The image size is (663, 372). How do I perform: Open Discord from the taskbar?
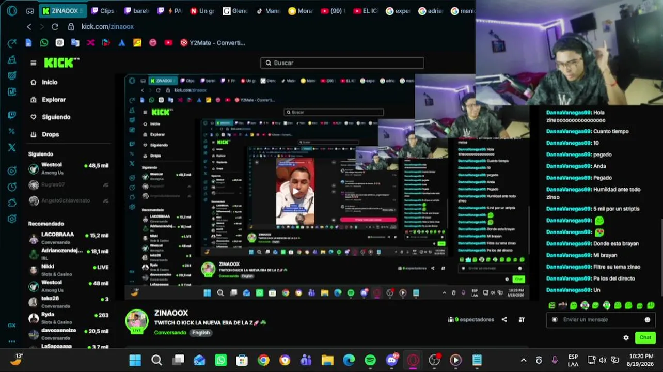click(x=392, y=360)
